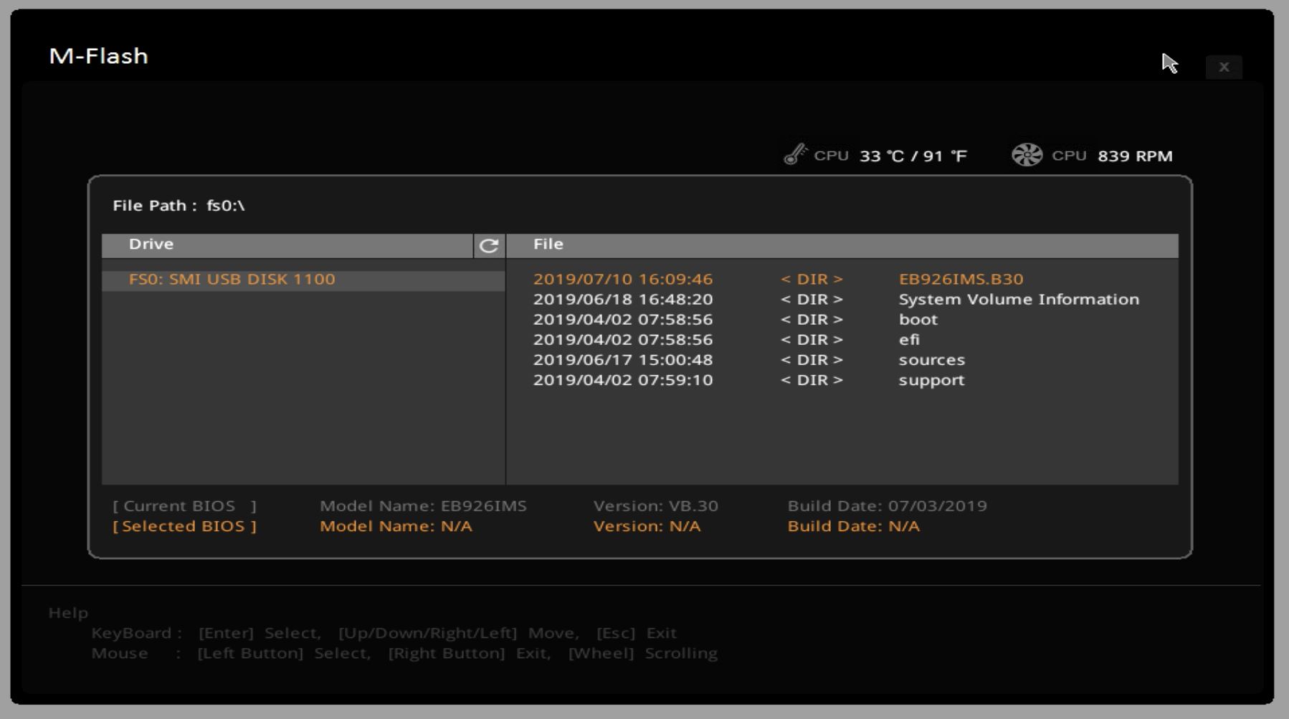Close the M-Flash window with X
This screenshot has width=1289, height=719.
tap(1223, 67)
